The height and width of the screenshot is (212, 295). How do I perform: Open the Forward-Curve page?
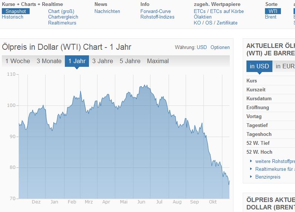point(156,11)
